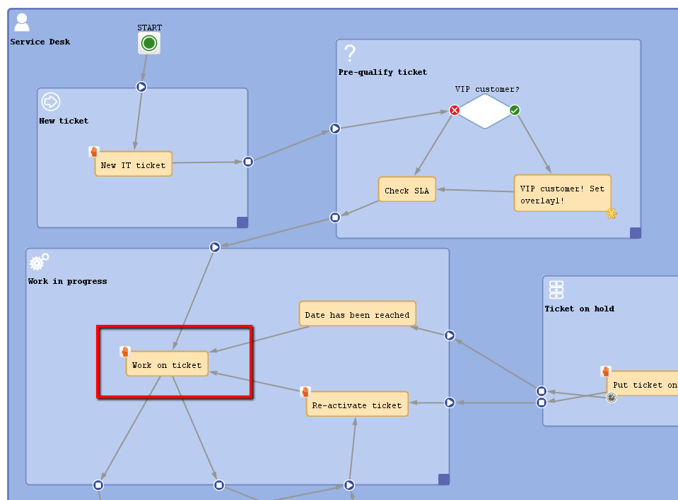
Task: Click the Work in progress scope title
Action: [67, 281]
